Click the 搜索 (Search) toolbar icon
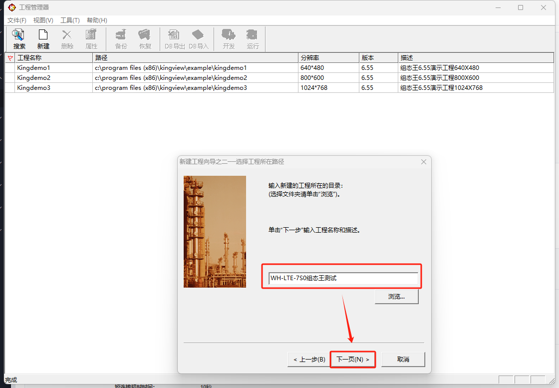This screenshot has width=559, height=388. (x=19, y=38)
